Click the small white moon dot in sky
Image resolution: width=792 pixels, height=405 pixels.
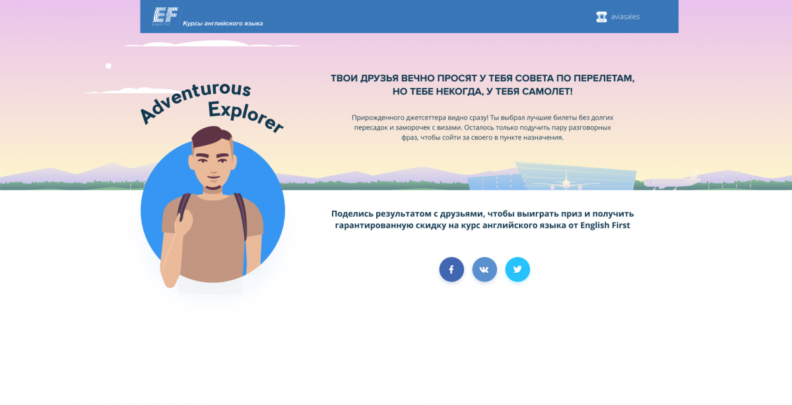(108, 66)
